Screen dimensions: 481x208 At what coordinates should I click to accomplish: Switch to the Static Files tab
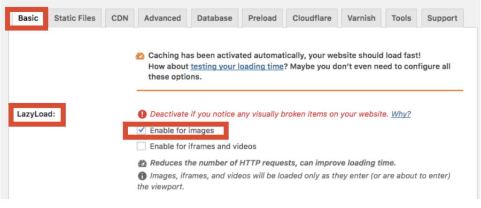click(75, 18)
